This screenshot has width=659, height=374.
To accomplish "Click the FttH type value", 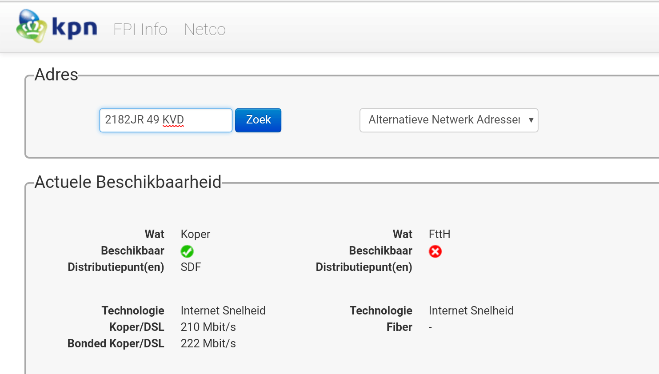I will click(x=439, y=234).
